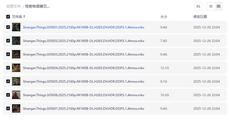Click the S05E01 video thumbnail
The width and height of the screenshot is (229, 129).
pos(16,27)
